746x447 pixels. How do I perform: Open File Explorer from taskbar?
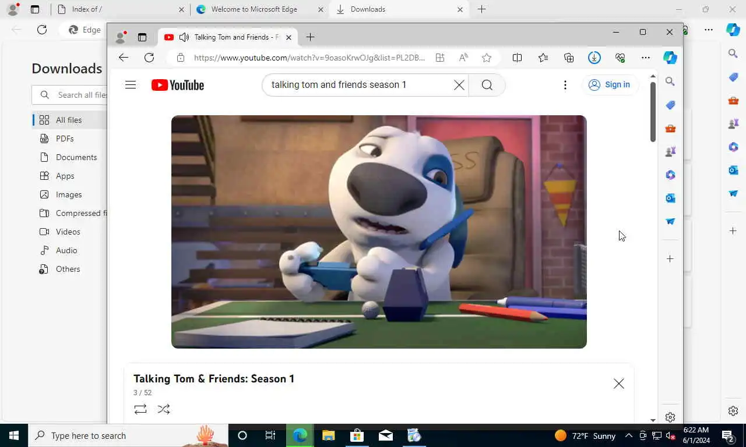pos(329,435)
